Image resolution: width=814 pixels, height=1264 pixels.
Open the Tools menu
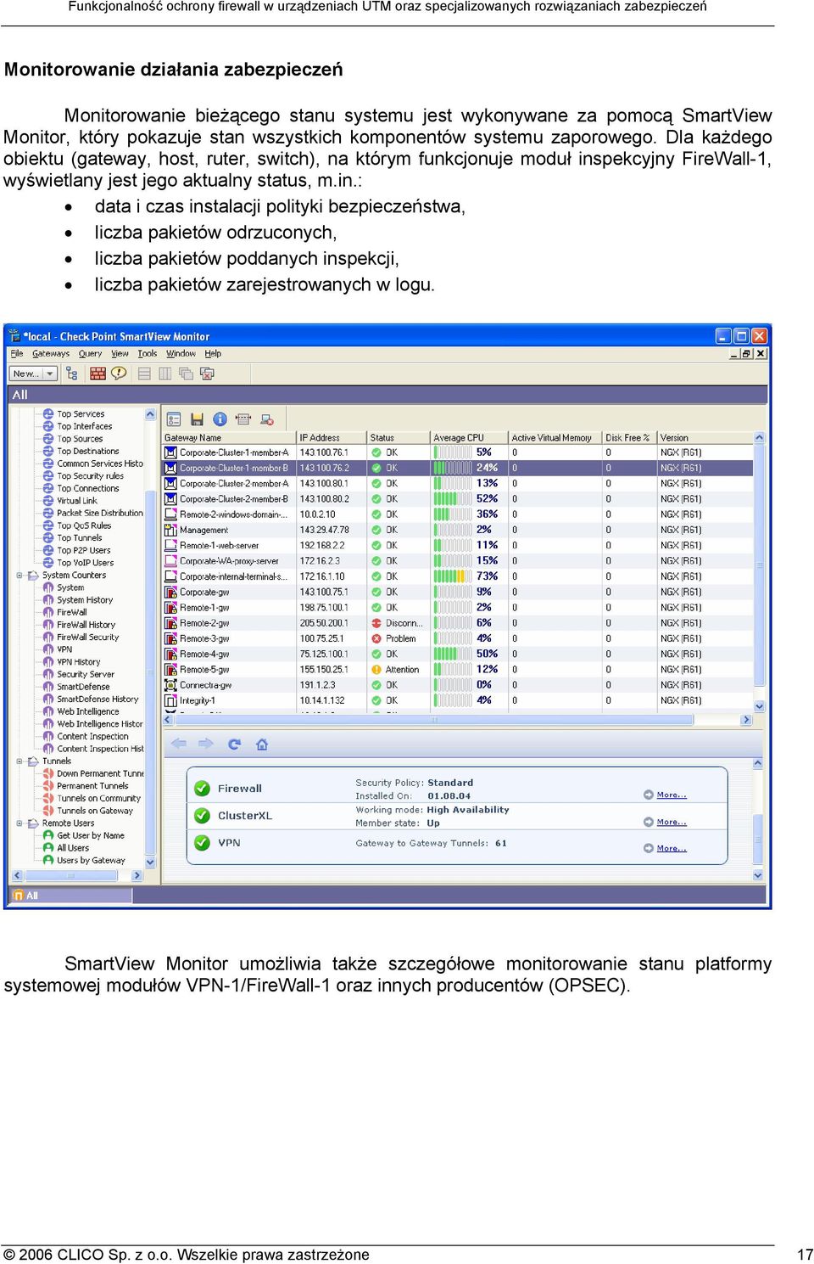[x=148, y=354]
